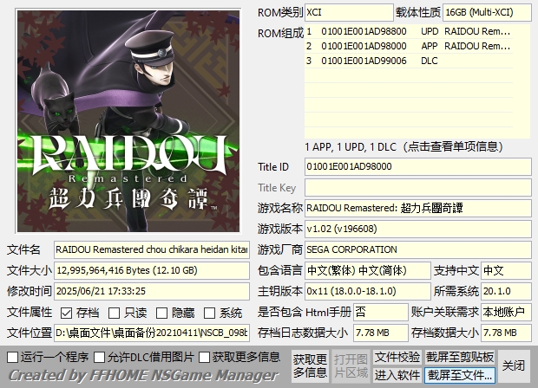
Task: Select ROM row 3 DLC 01001E001AD99006
Action: (409, 61)
